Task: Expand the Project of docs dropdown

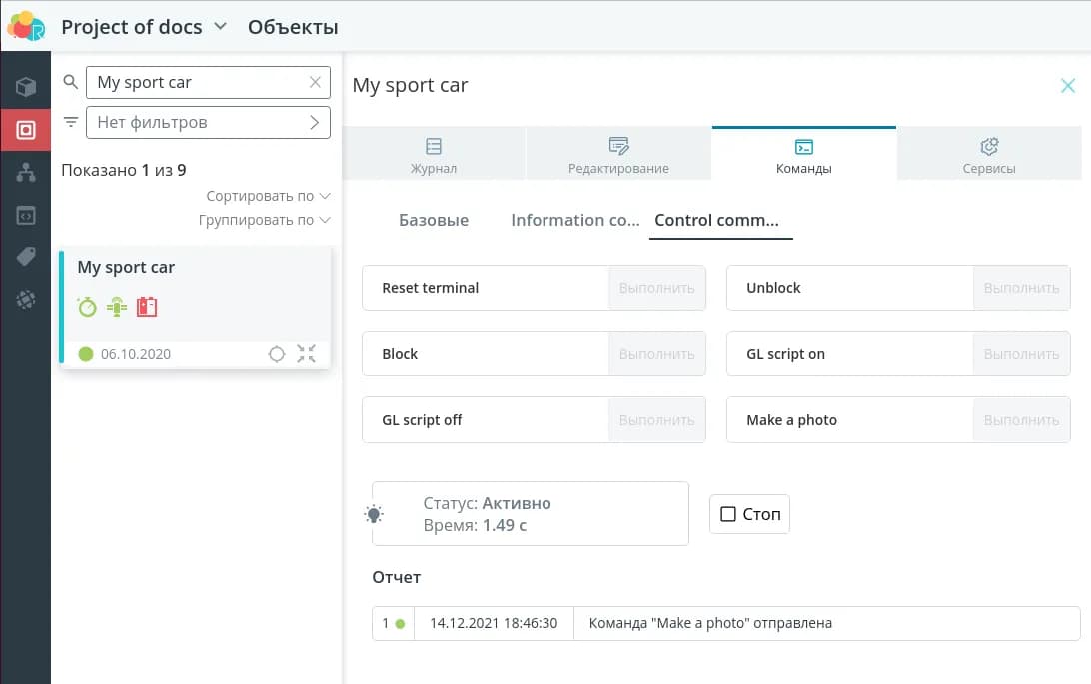Action: coord(221,27)
